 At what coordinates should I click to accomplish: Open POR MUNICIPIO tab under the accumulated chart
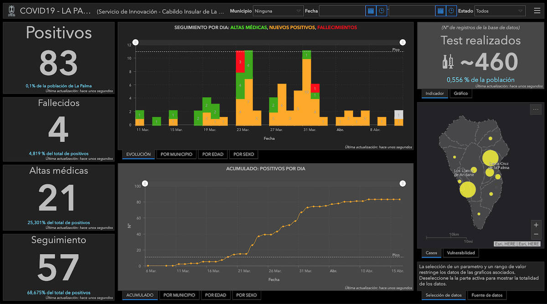pos(180,295)
